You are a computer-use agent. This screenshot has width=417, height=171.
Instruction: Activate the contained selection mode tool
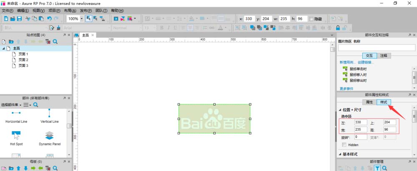pyautogui.click(x=95, y=19)
